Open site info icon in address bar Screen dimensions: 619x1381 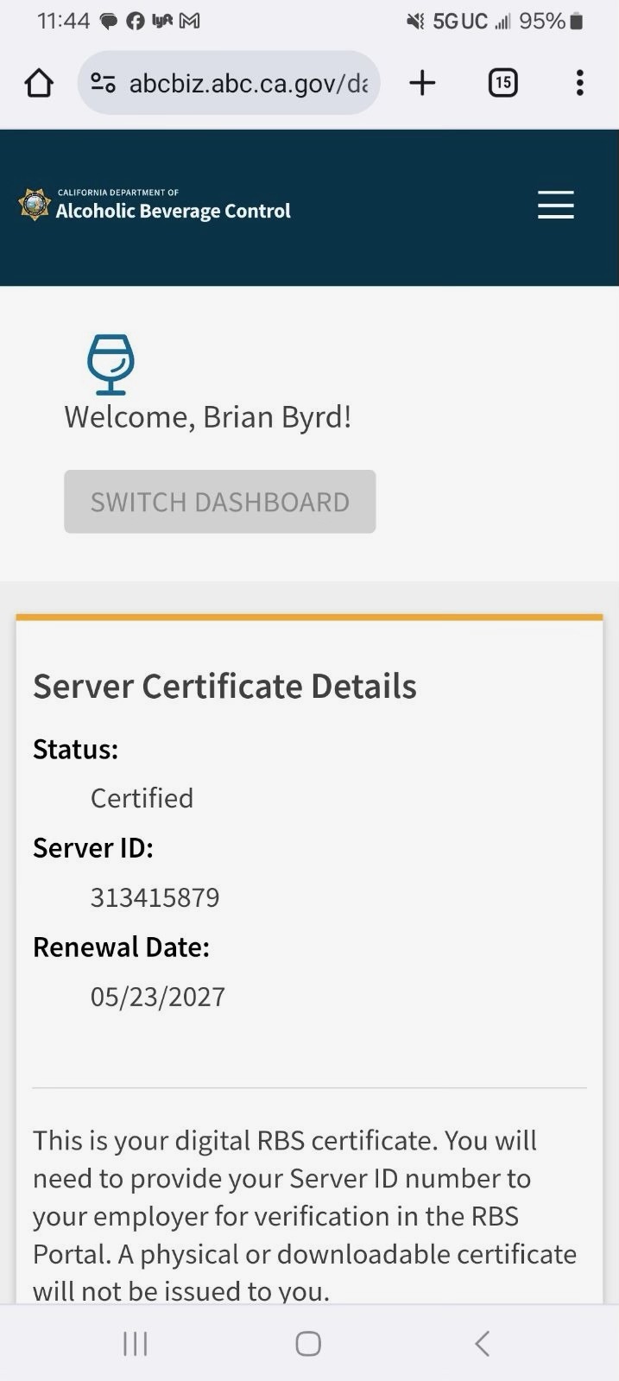[104, 83]
